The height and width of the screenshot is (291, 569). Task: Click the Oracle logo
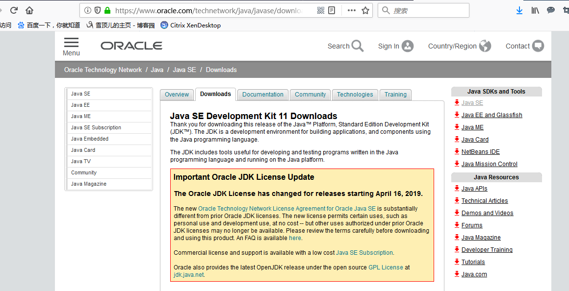pyautogui.click(x=131, y=46)
